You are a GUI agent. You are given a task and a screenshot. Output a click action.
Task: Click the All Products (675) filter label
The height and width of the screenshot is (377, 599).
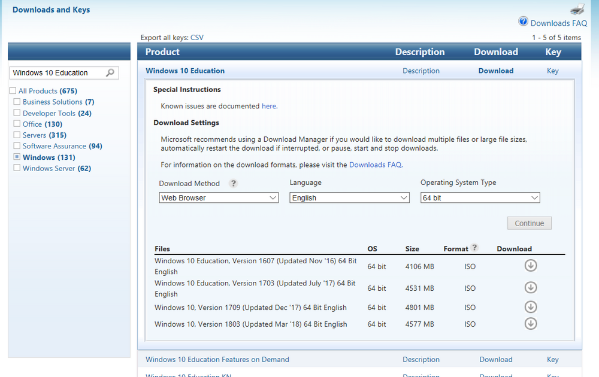coord(48,91)
